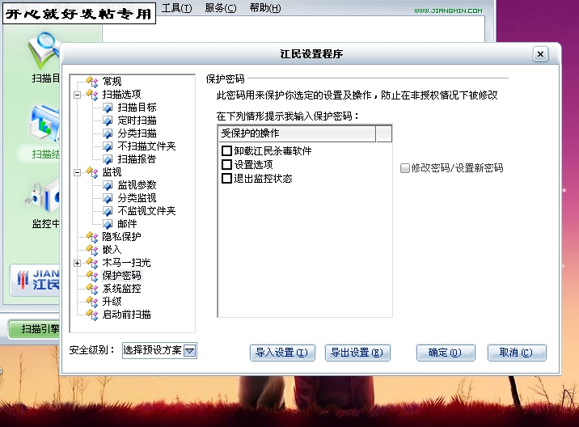This screenshot has height=427, width=579.
Task: Click the padlock monitoring icon in main window
Action: point(43,197)
